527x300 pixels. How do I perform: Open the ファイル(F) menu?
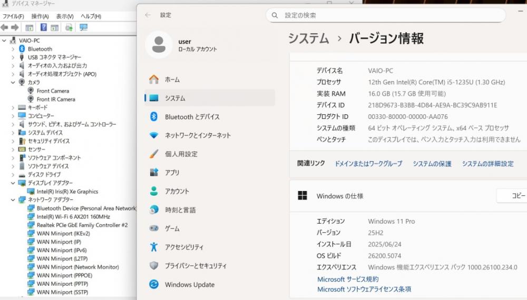(13, 16)
